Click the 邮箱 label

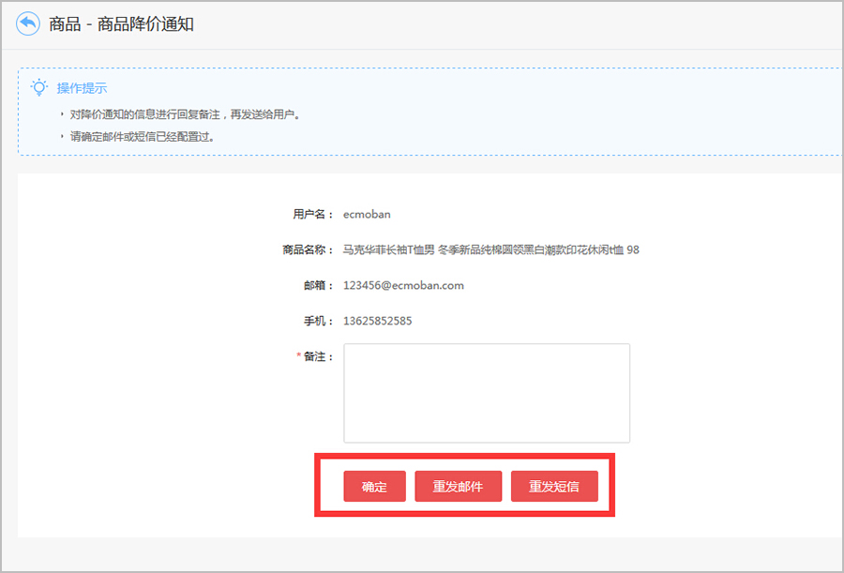319,285
